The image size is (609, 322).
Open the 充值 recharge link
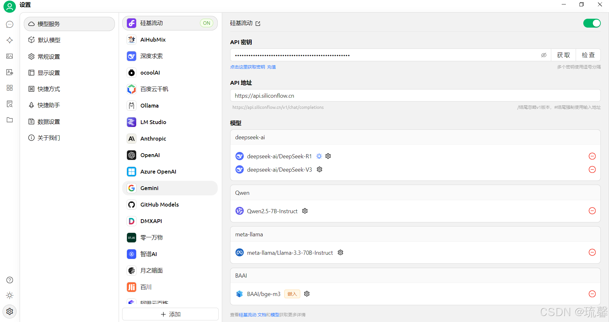tap(271, 67)
